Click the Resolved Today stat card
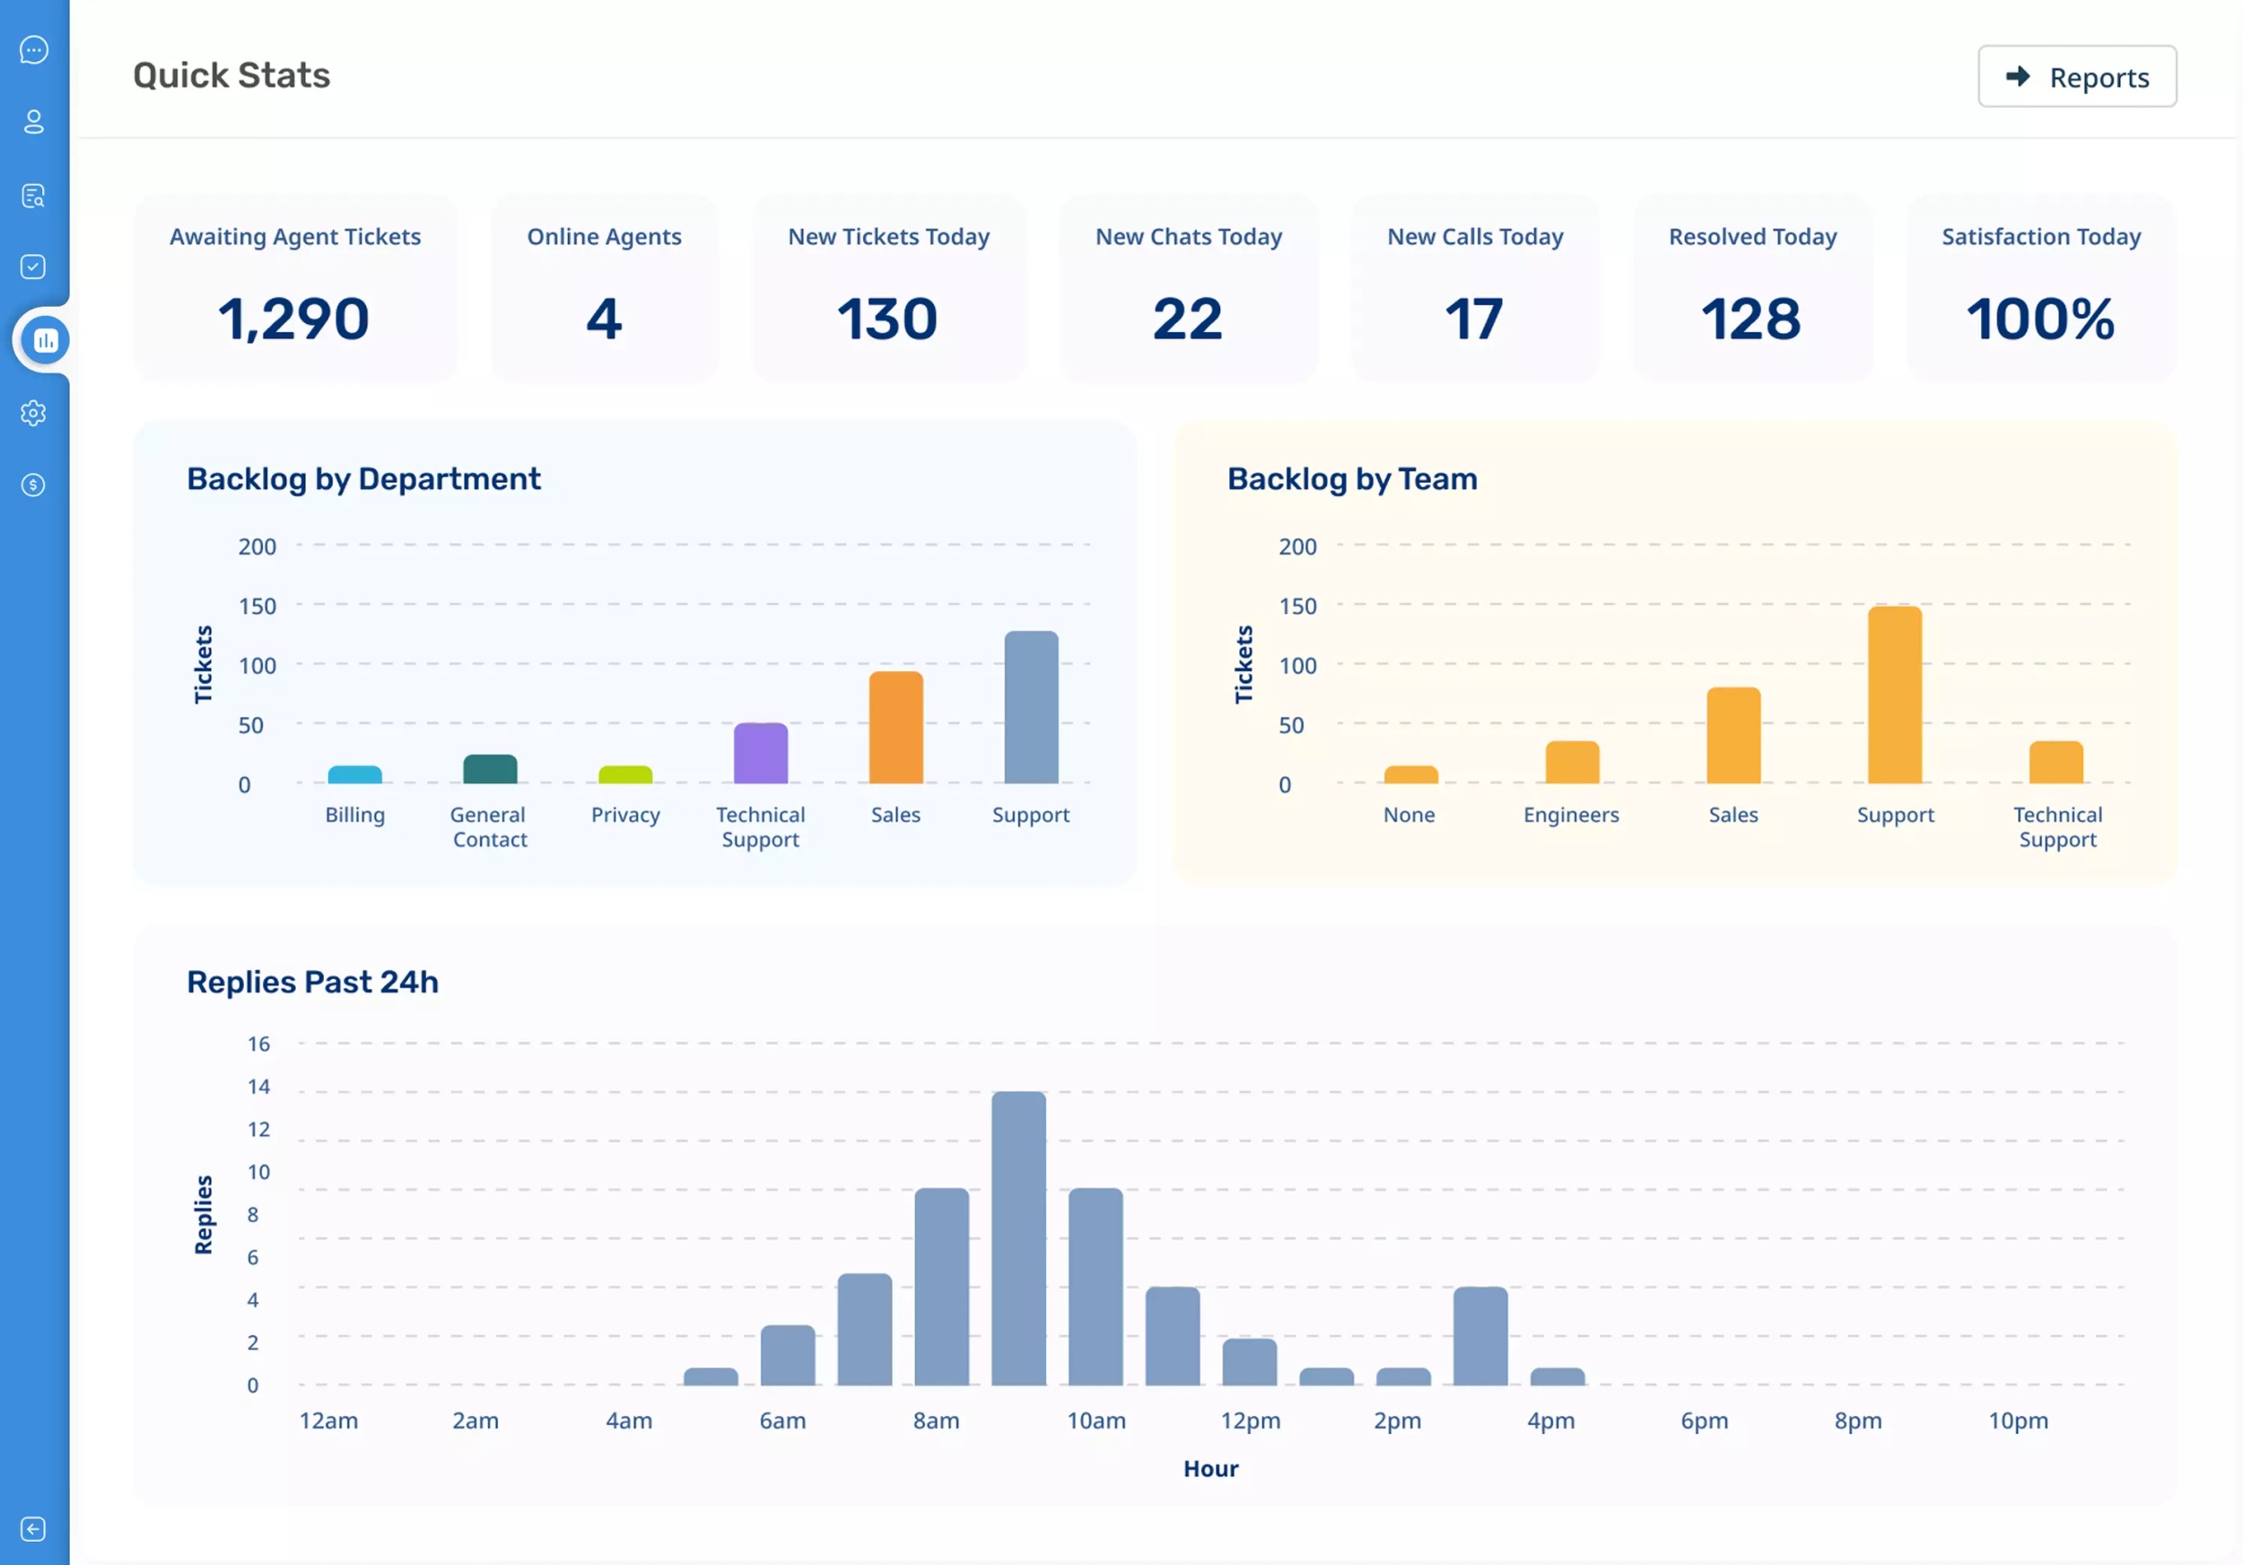Image resolution: width=2243 pixels, height=1565 pixels. (x=1751, y=288)
